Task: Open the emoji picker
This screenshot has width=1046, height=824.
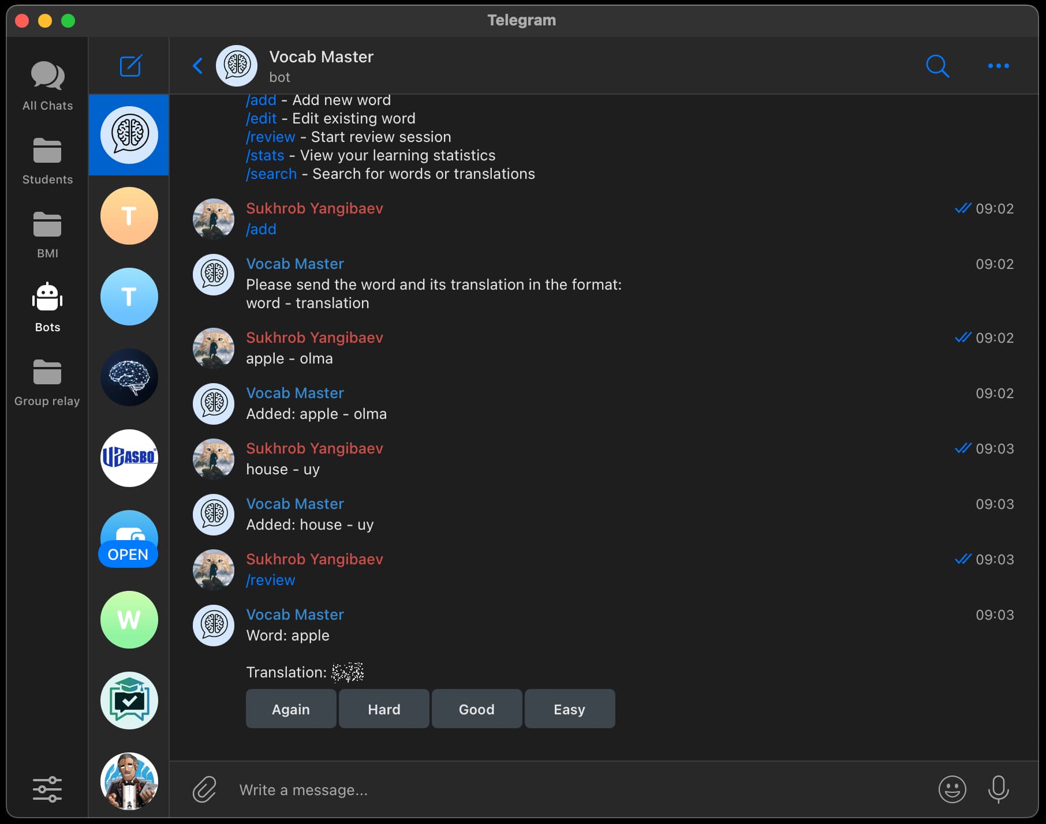Action: 952,789
